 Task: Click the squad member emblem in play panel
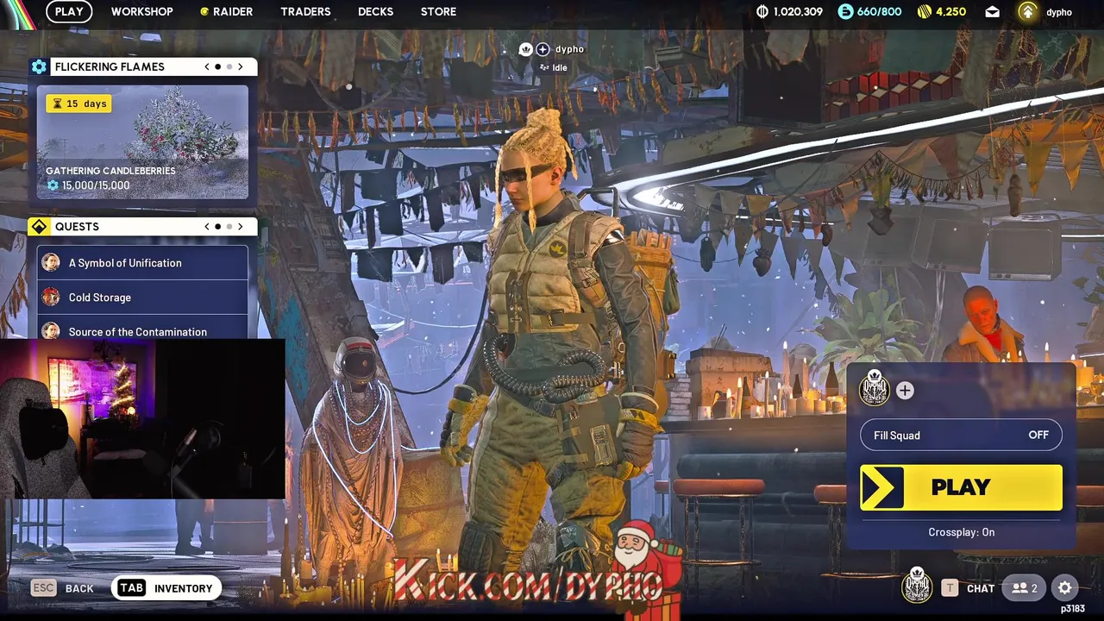[x=875, y=389]
